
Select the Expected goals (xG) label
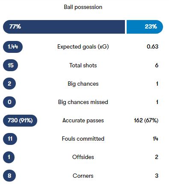(x=83, y=47)
